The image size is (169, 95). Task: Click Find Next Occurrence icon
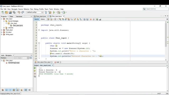point(66,19)
